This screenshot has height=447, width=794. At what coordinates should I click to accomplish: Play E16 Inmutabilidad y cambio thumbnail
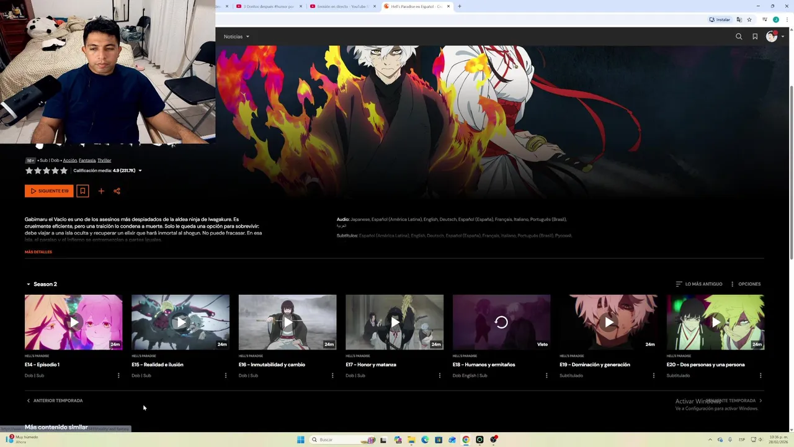click(x=287, y=322)
